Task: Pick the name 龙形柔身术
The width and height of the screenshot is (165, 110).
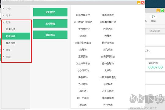Action: point(108,98)
